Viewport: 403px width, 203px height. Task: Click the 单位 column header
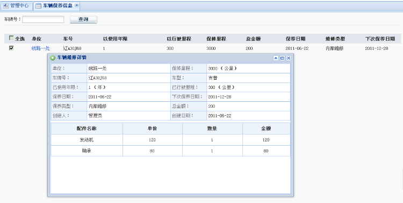point(37,39)
